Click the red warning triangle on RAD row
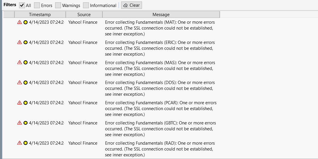Viewport: 318px width, 159px height. click(19, 143)
